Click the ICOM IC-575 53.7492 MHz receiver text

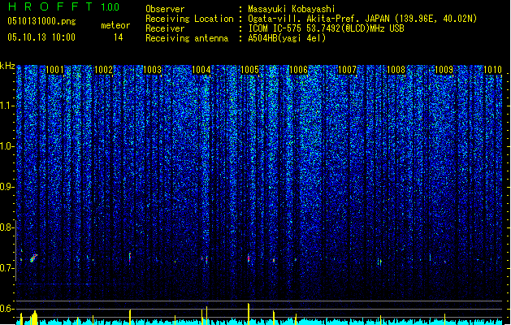coord(326,28)
